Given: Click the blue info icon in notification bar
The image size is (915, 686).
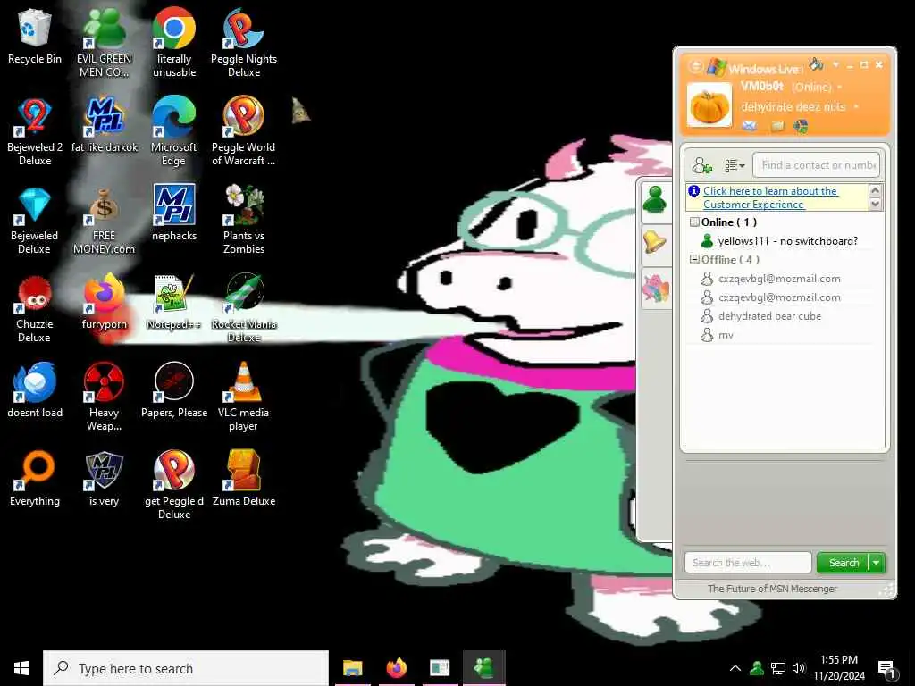Looking at the screenshot, I should click(693, 191).
